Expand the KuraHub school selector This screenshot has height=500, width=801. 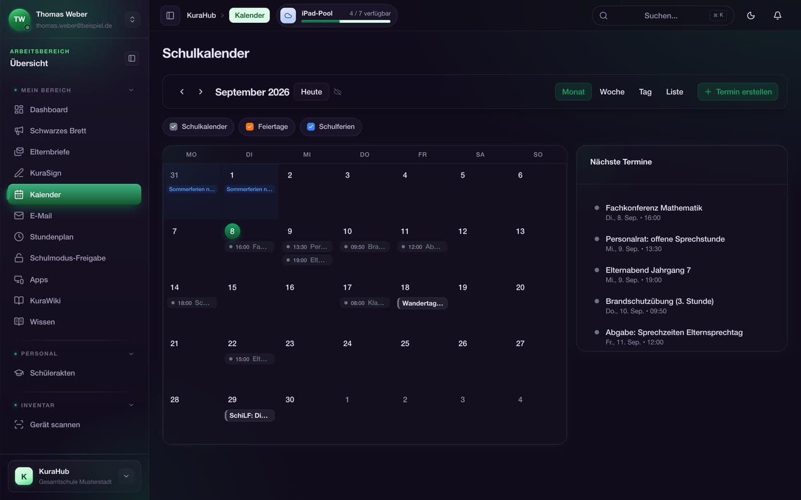click(126, 476)
